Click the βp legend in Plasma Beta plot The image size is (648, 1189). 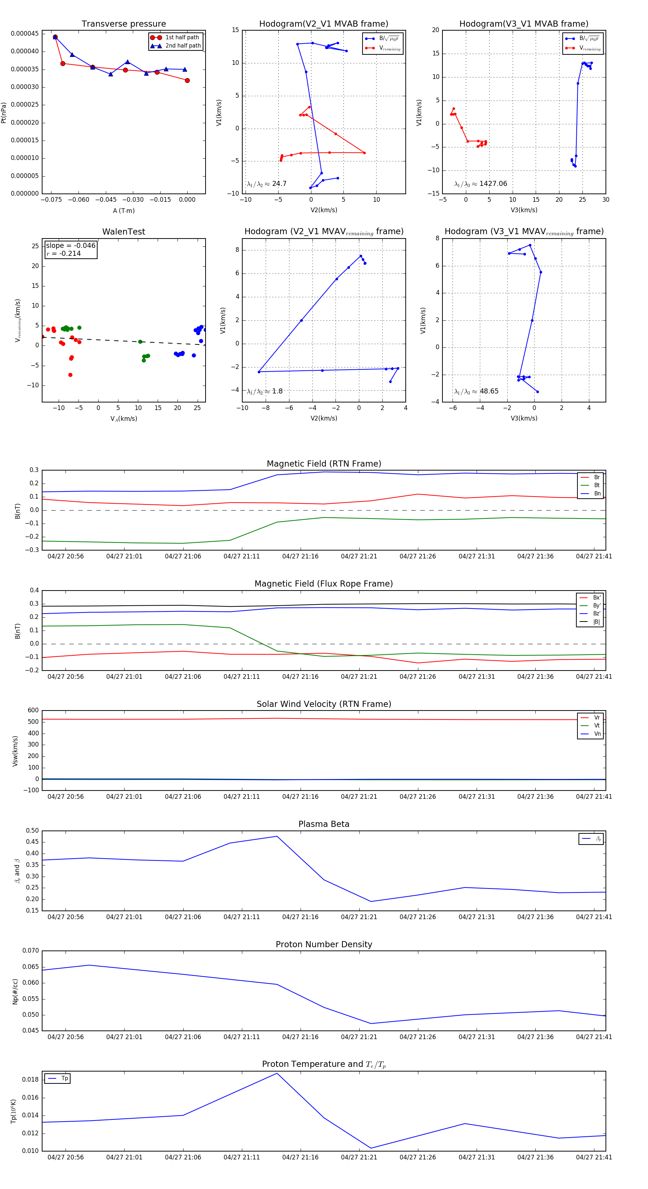pyautogui.click(x=591, y=839)
